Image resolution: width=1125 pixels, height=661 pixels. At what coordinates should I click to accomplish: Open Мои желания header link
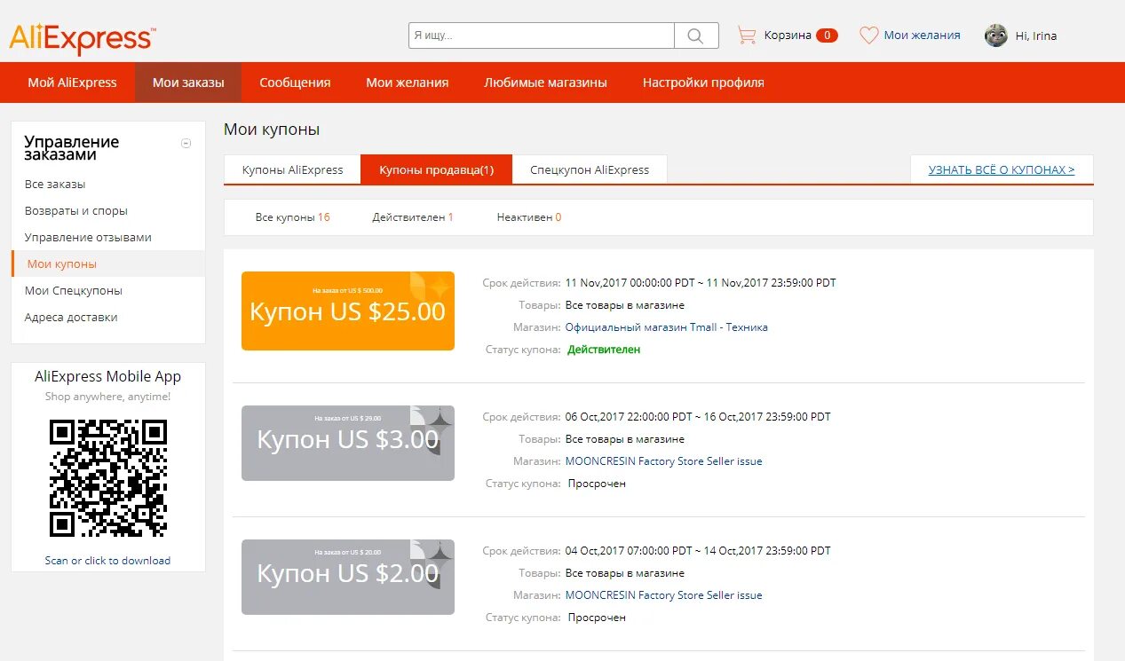point(922,35)
